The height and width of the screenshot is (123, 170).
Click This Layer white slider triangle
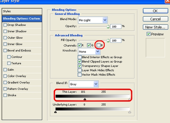coord(130,99)
